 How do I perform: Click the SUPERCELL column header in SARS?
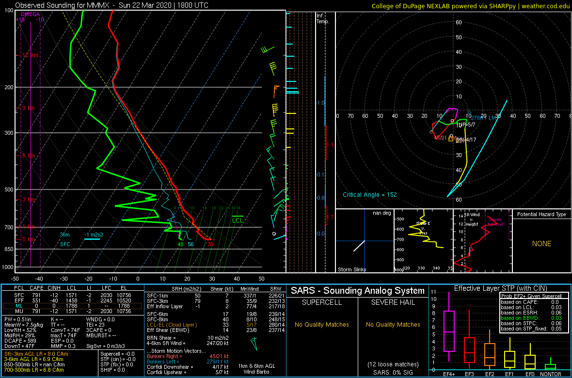(321, 302)
